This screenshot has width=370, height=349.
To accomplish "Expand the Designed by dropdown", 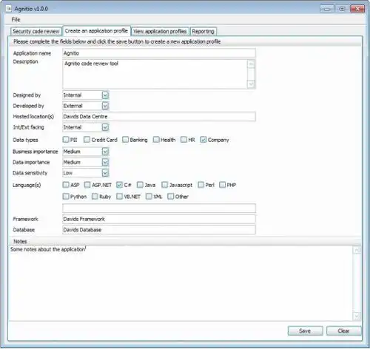I will coord(105,95).
